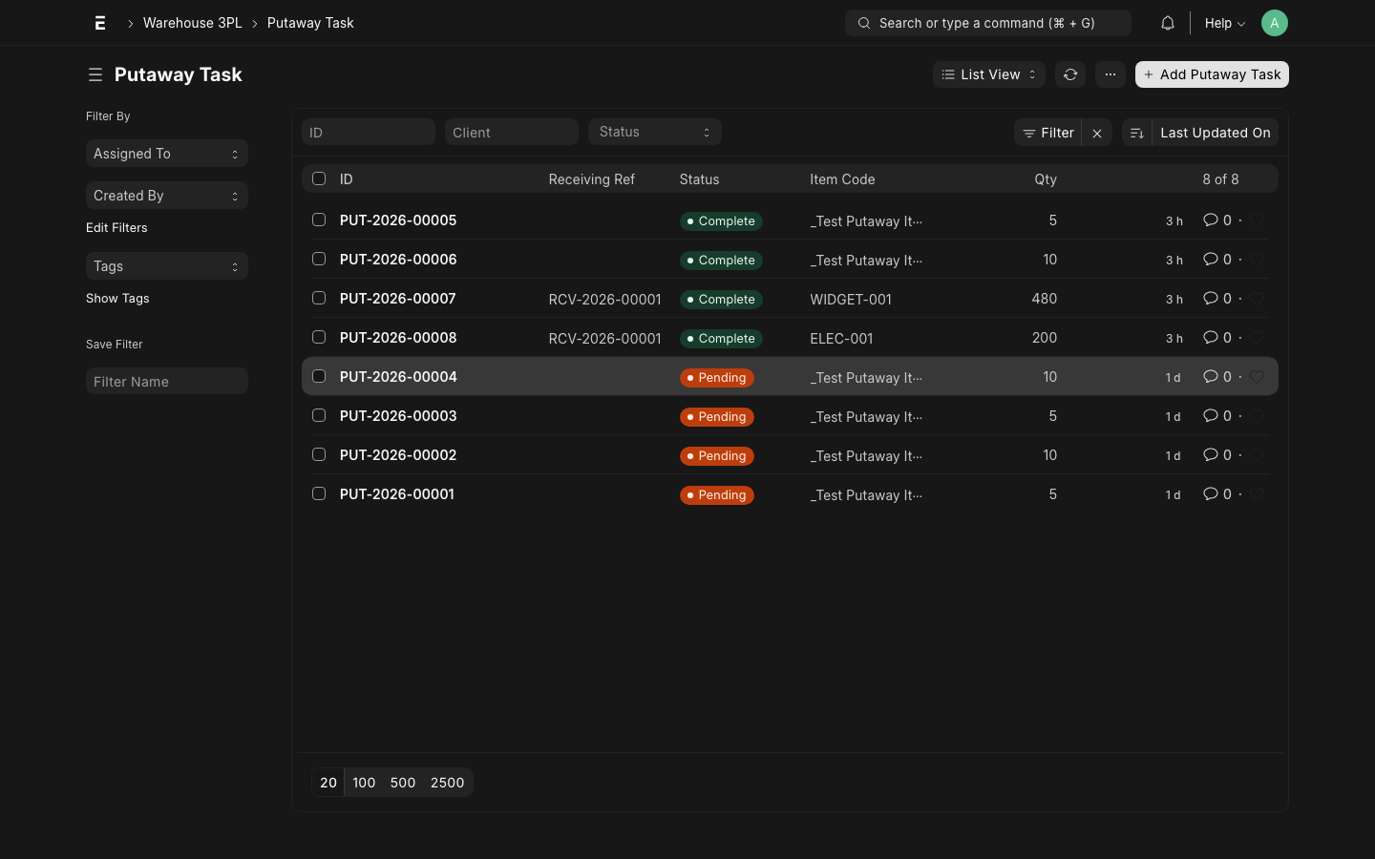The width and height of the screenshot is (1375, 859).
Task: Click the refresh list icon
Action: coord(1070,74)
